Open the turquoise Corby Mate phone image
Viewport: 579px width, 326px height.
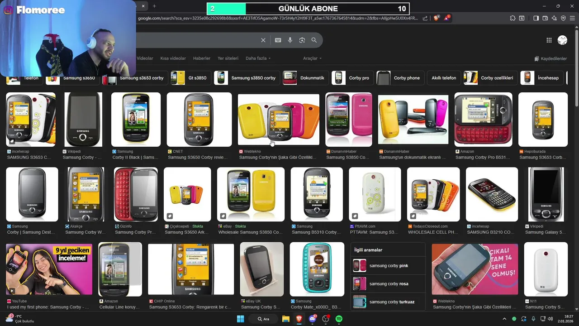[x=317, y=269]
